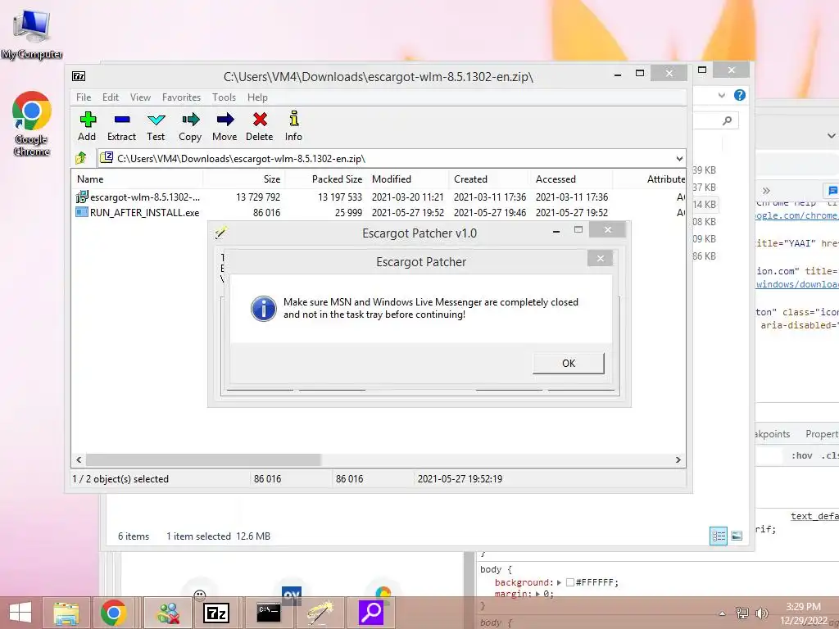Expand the background property triangle in DevTools
Screen dimensions: 839x629
(x=559, y=582)
